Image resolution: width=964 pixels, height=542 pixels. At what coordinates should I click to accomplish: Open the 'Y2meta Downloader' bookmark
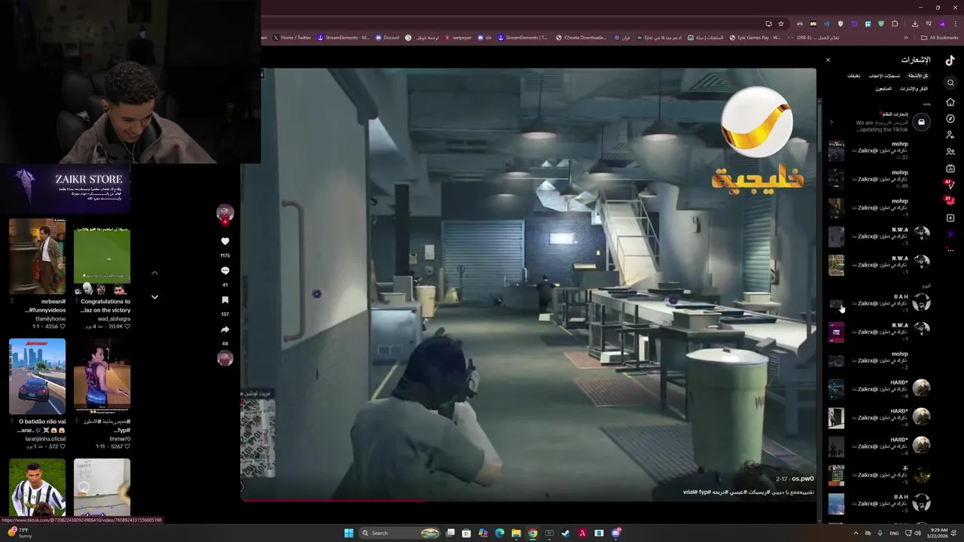click(581, 38)
